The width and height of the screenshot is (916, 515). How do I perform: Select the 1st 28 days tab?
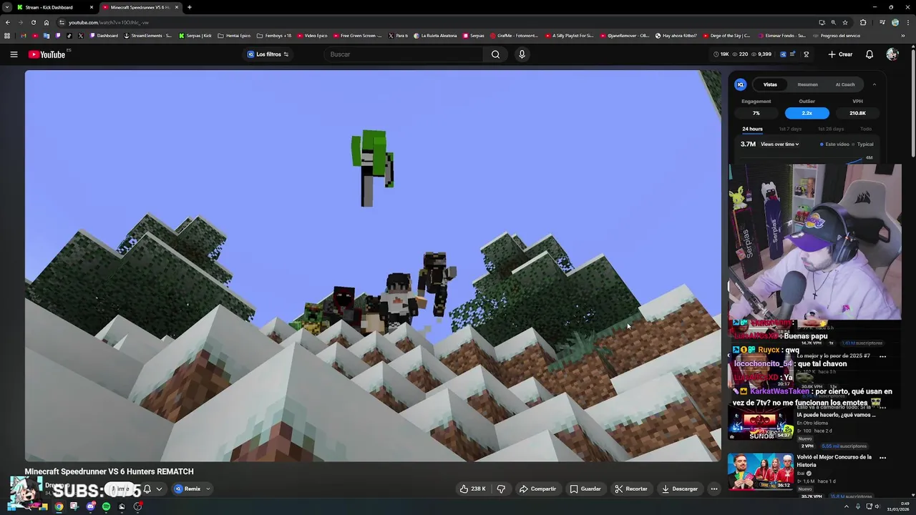[x=831, y=129]
